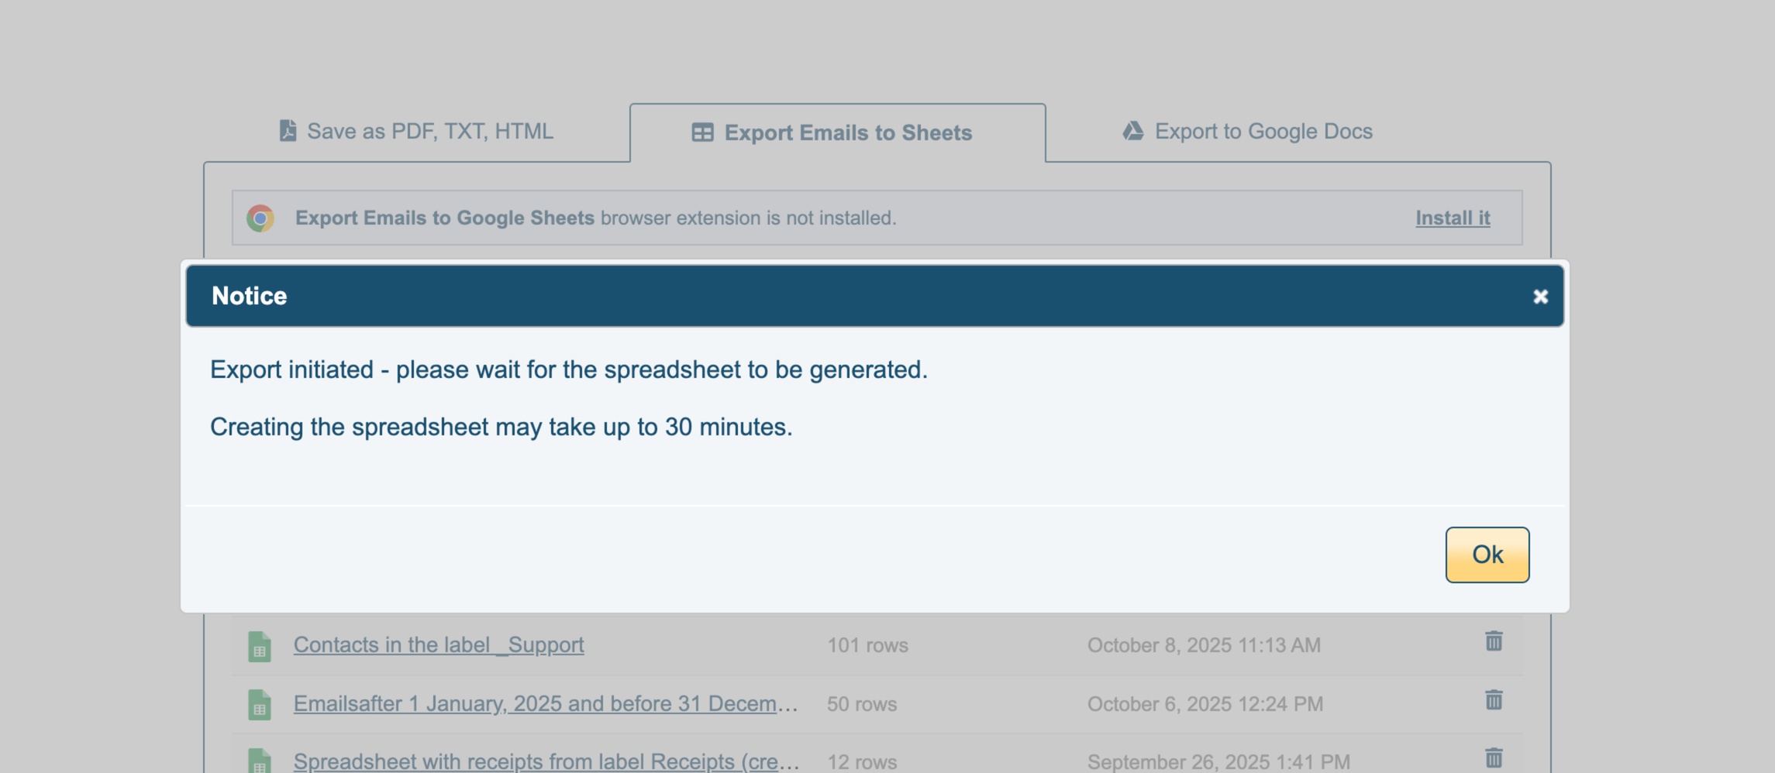Screen dimensions: 1775x773
Task: Delete the Emailsafter 1 January 2025 export
Action: coord(1494,700)
